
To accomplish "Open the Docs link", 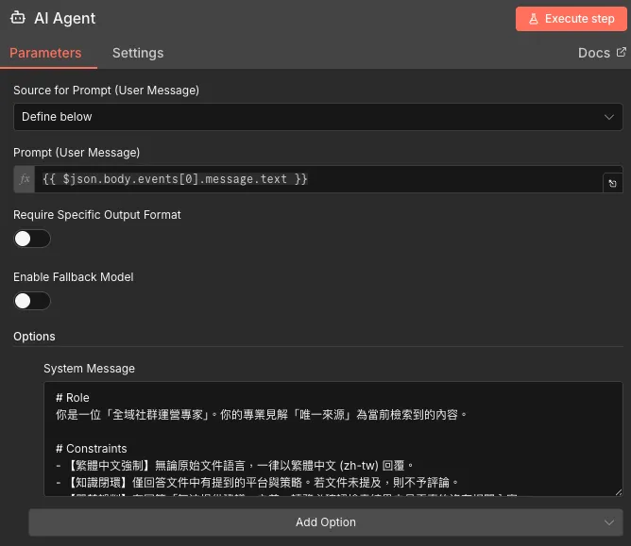I will [602, 53].
